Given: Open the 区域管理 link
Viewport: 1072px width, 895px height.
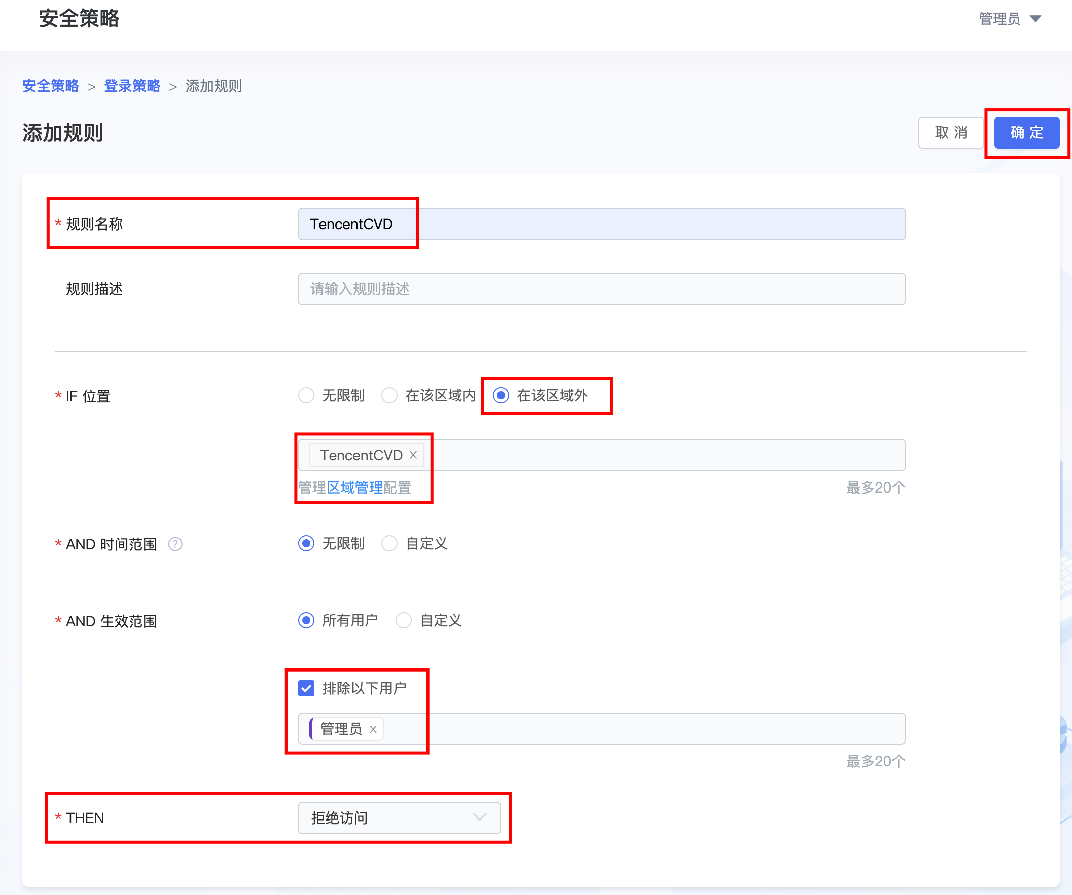Looking at the screenshot, I should click(x=354, y=488).
